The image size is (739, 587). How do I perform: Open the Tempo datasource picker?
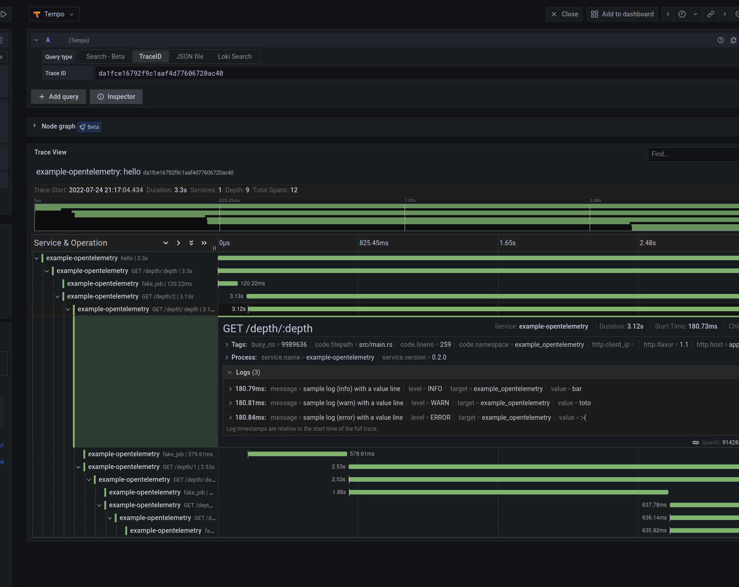click(54, 14)
